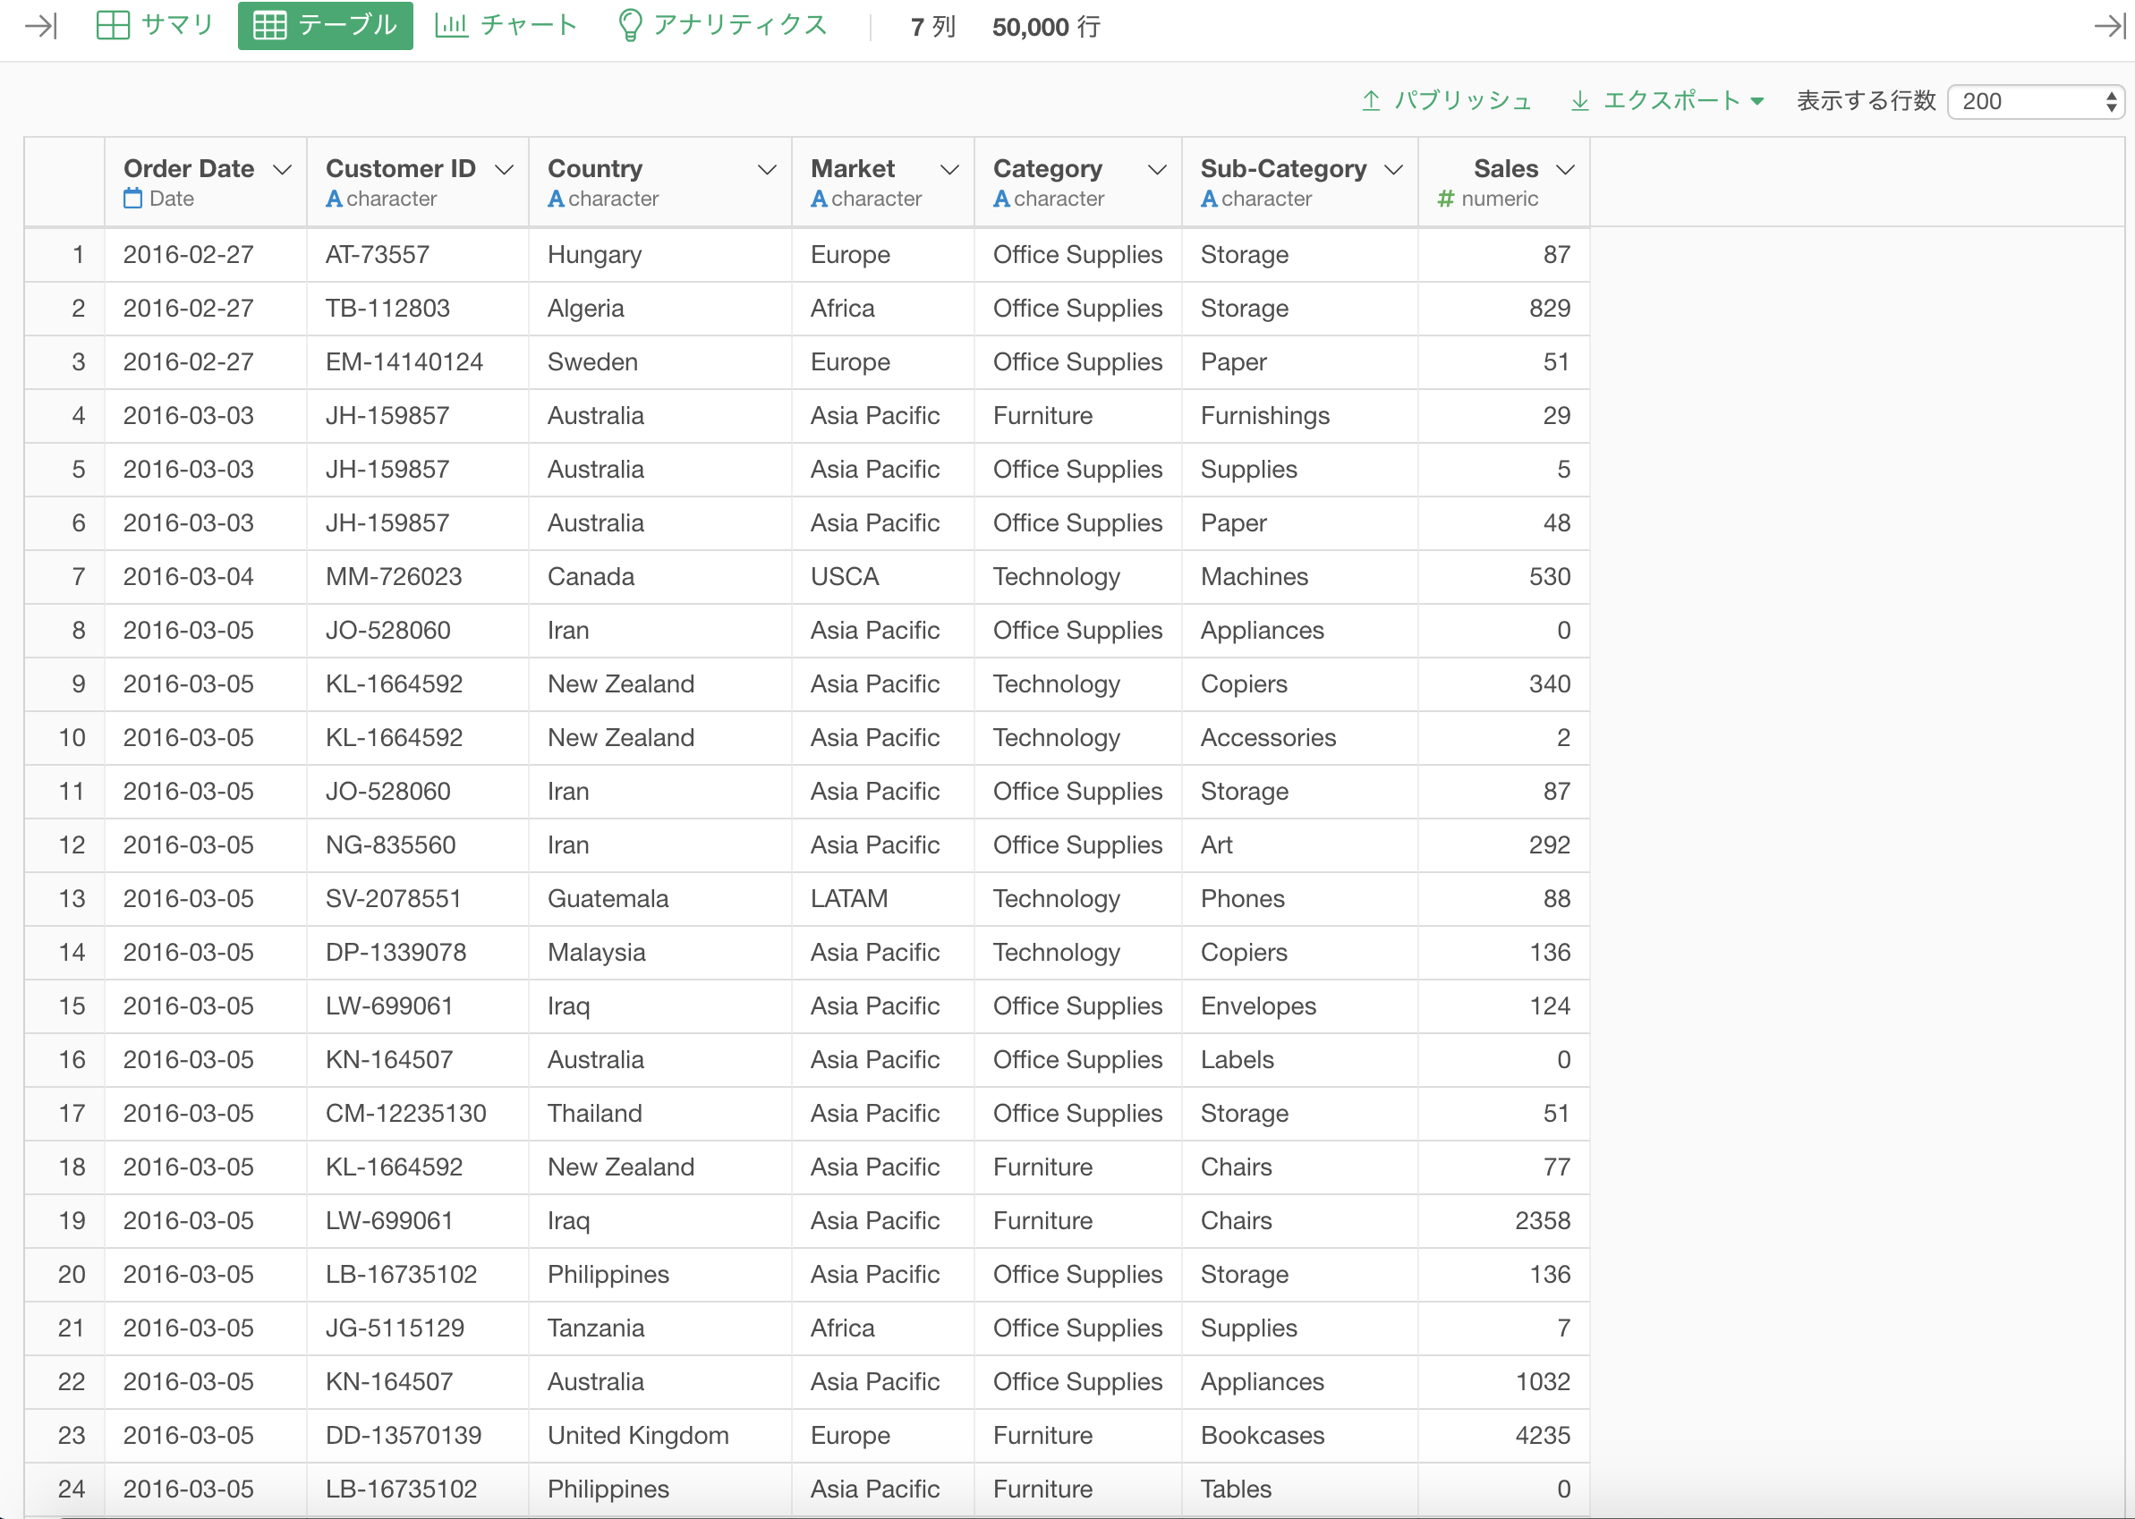
Task: Open the Order Date column menu
Action: point(282,169)
